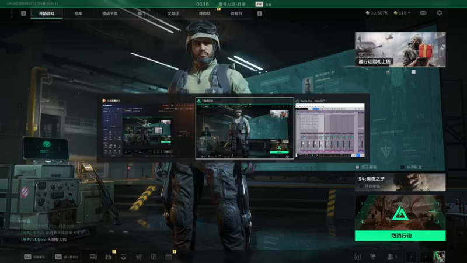Open the settings gear icon
The width and height of the screenshot is (467, 263).
(x=440, y=13)
